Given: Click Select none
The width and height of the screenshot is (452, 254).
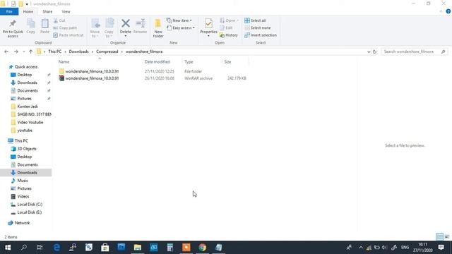Looking at the screenshot, I should (258, 28).
